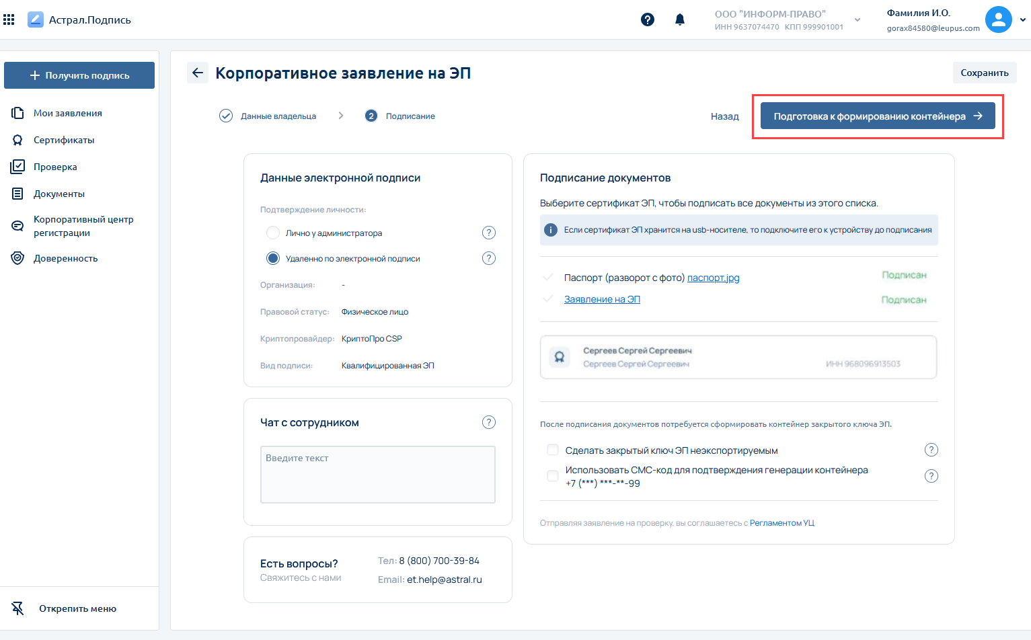Open the Регламентом УЦ link

tap(782, 523)
